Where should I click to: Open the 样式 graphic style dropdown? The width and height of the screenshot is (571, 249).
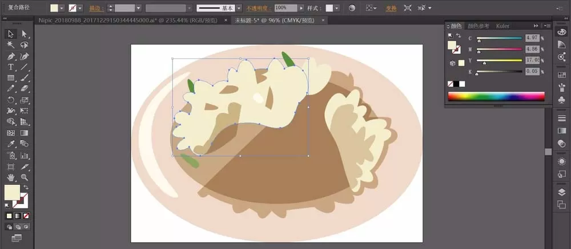pyautogui.click(x=337, y=8)
